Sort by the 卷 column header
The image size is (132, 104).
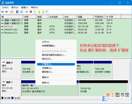coord(12,17)
